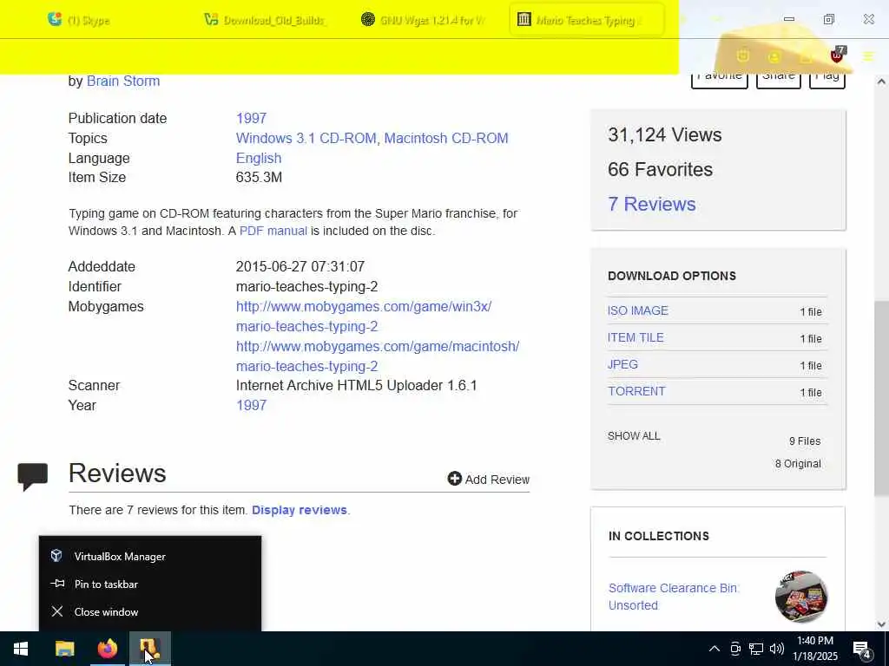Open the network status tray icon
Image resolution: width=889 pixels, height=666 pixels.
(756, 649)
